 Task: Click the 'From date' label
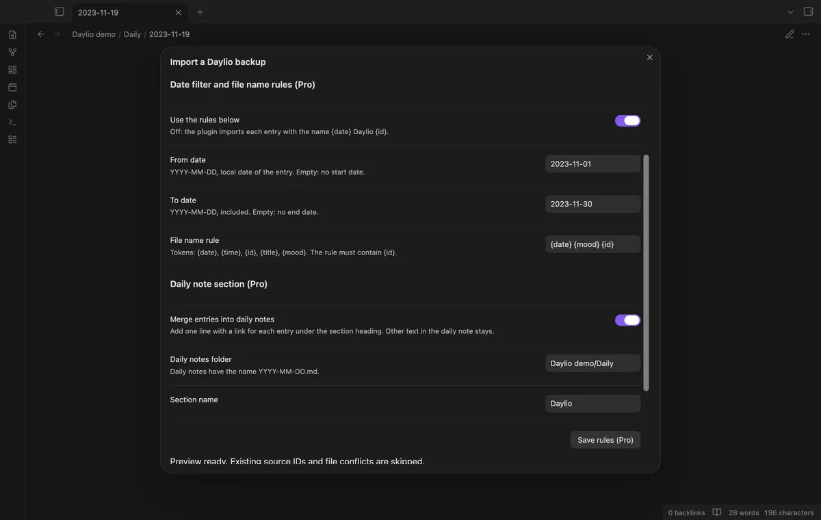pyautogui.click(x=187, y=160)
